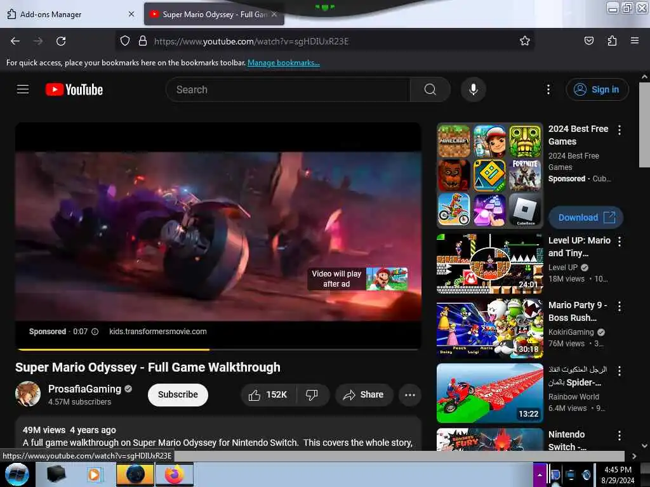Click the KokiriGaming channel name

click(571, 332)
